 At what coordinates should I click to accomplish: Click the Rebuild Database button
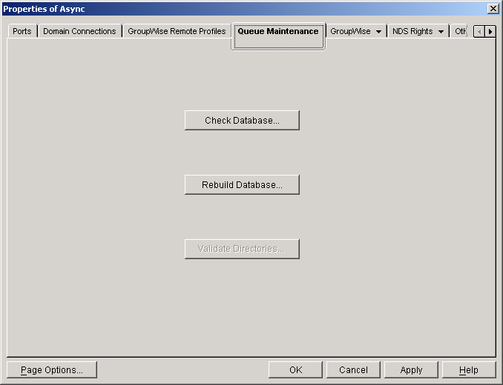pyautogui.click(x=242, y=184)
